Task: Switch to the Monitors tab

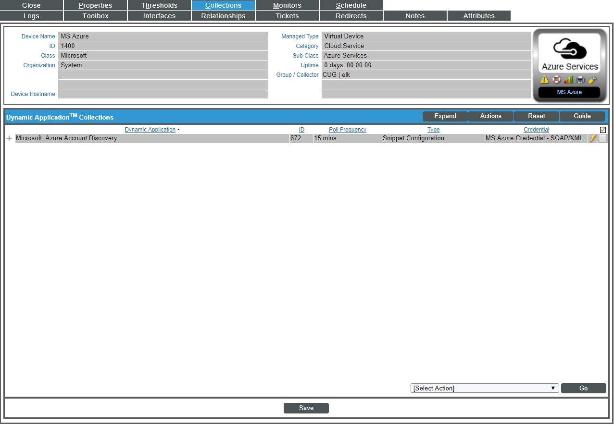Action: click(287, 5)
